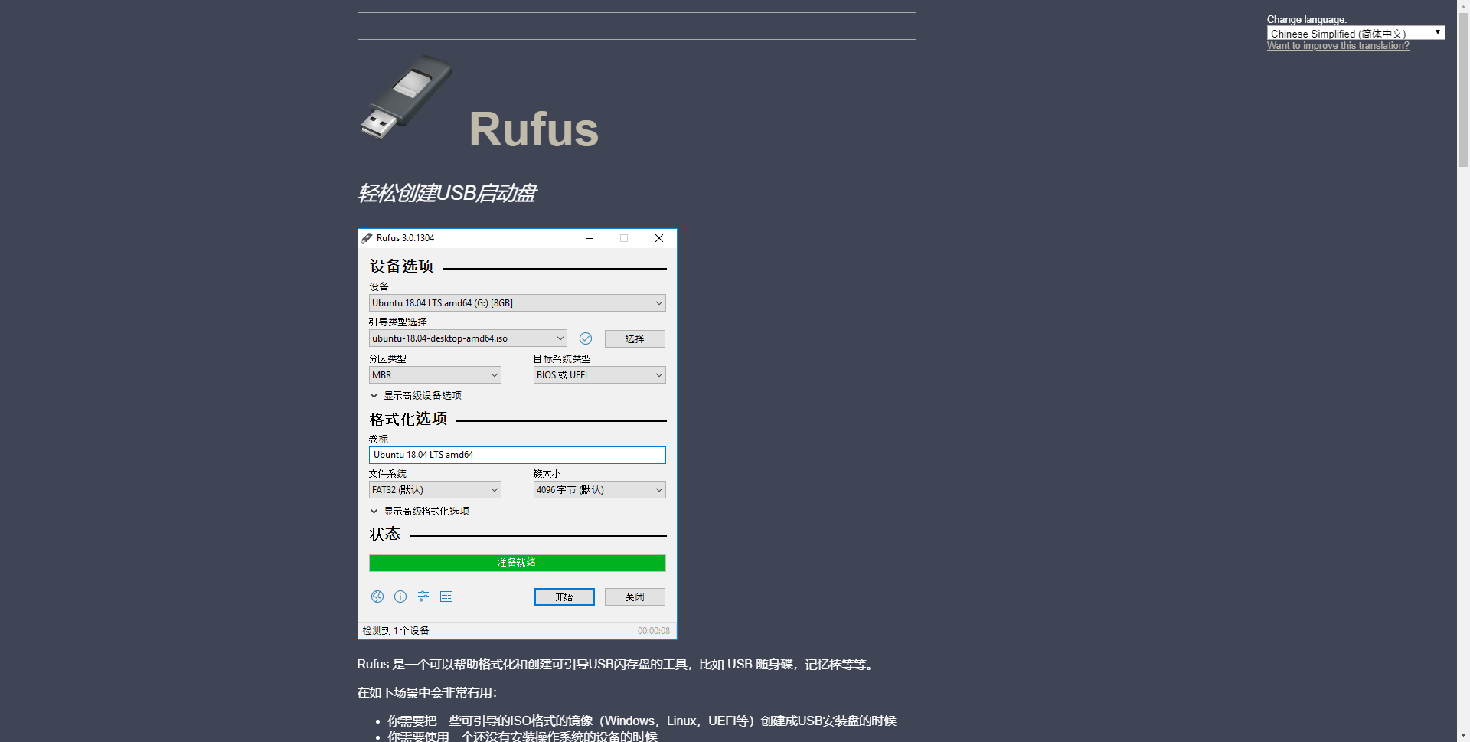The image size is (1470, 742).
Task: Open language selection via the globe icon
Action: [377, 597]
